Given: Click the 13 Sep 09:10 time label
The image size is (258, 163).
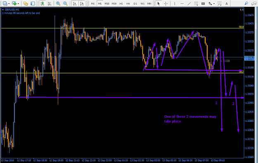Looking at the screenshot, I should (218, 161).
